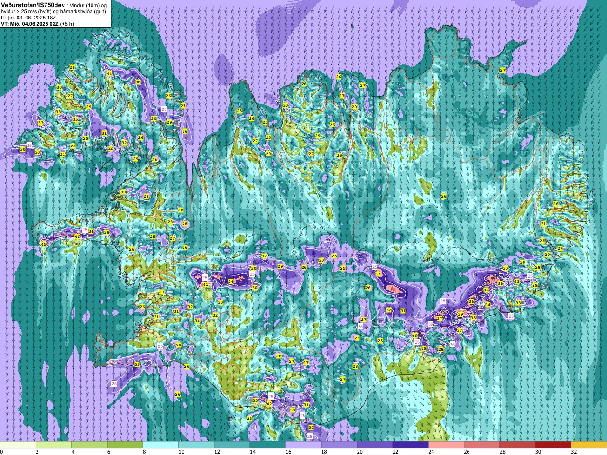Click the Veðurstofan/IS750dev title text
The width and height of the screenshot is (607, 455).
(33, 5)
